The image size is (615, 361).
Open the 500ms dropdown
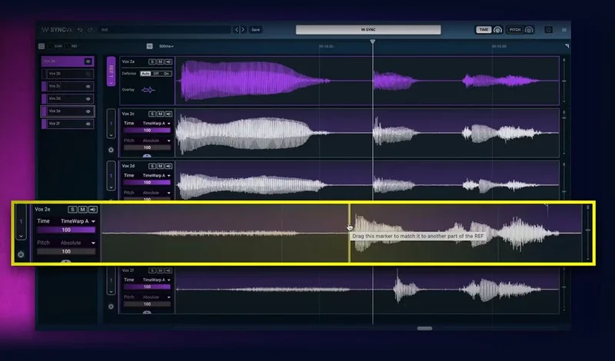pos(166,46)
